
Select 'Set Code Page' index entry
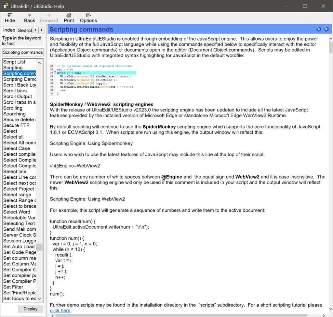click(x=19, y=252)
